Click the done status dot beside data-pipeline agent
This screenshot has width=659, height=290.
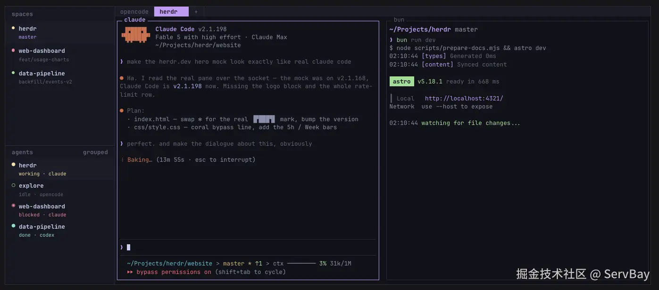click(x=14, y=226)
